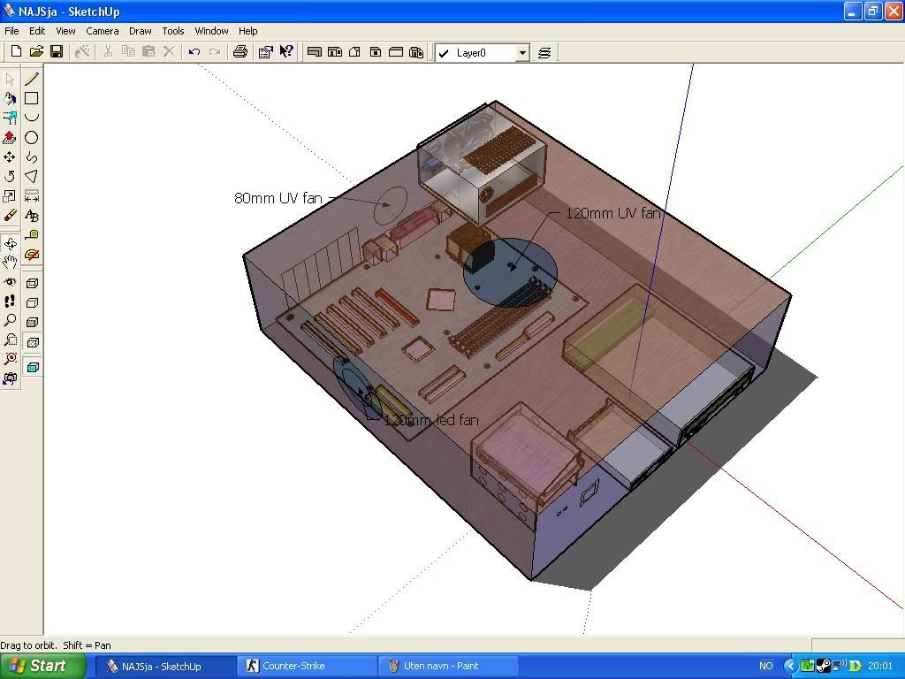Click the Walk footprints tool
Screen dimensions: 905x679
(x=10, y=301)
